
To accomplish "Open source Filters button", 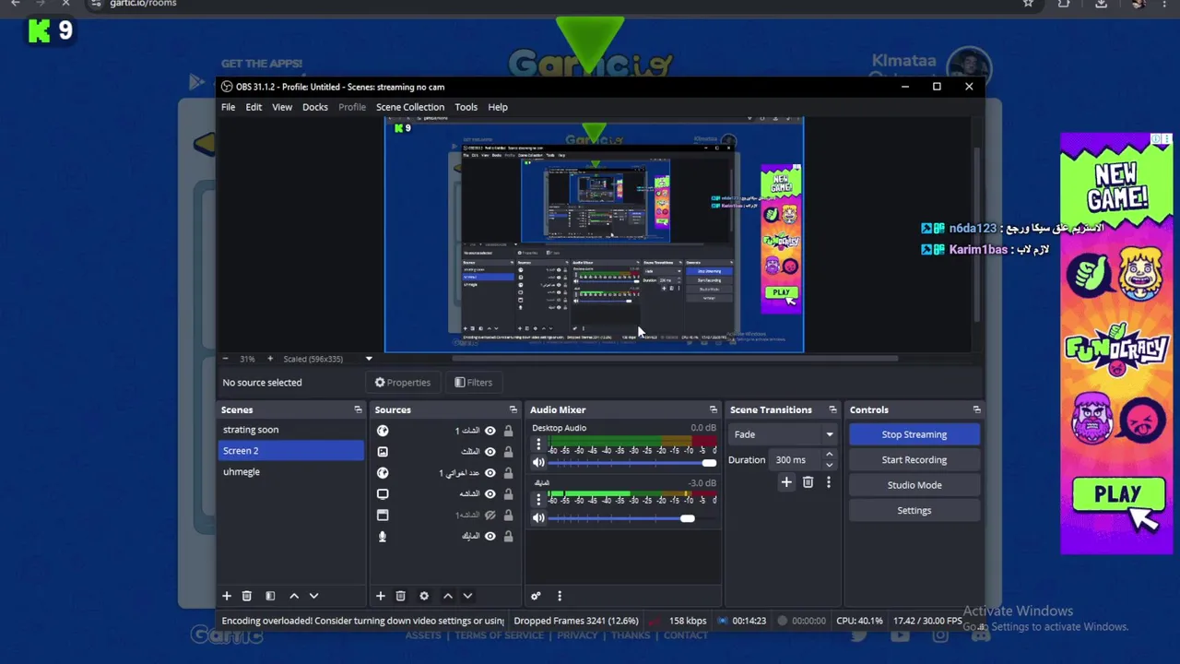I will pyautogui.click(x=474, y=383).
